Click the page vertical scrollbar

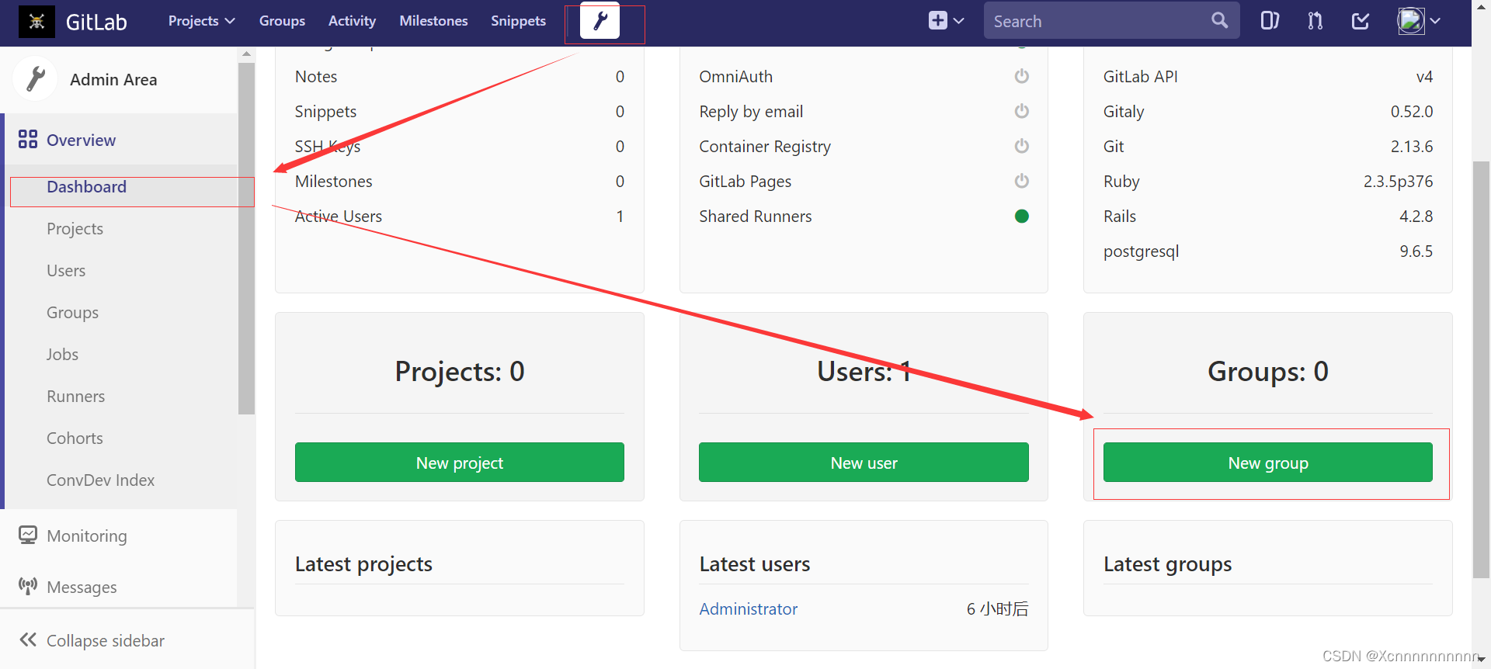pos(1481,369)
